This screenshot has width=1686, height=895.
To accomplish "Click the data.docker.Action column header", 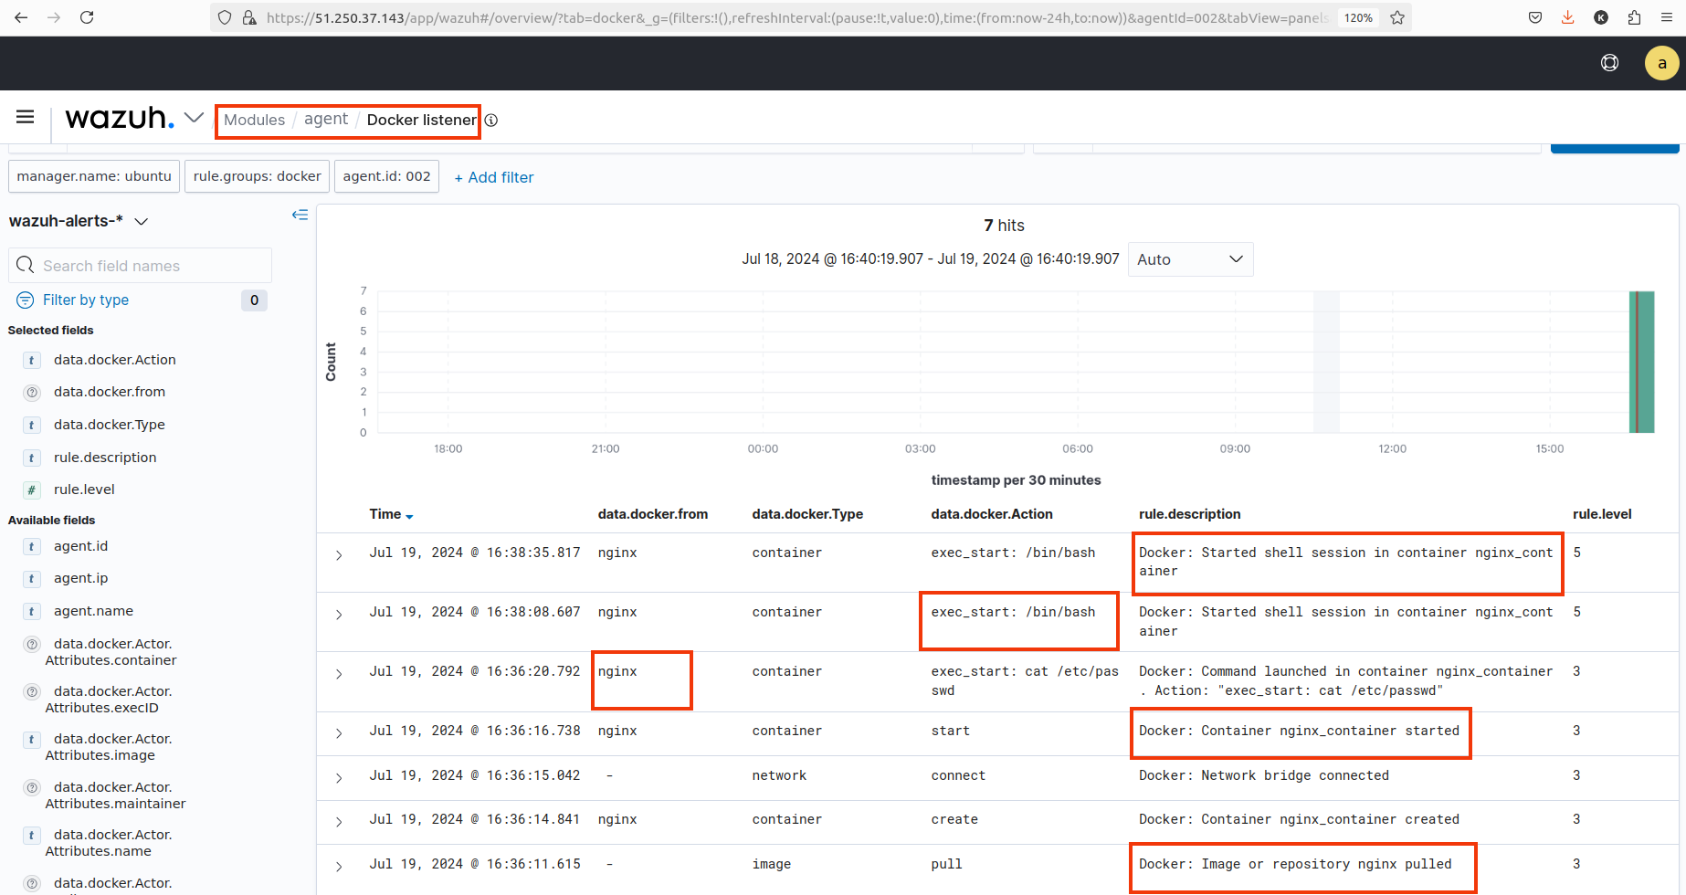I will (992, 514).
